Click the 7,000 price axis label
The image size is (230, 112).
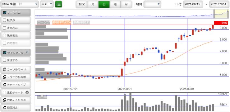coord(223,51)
